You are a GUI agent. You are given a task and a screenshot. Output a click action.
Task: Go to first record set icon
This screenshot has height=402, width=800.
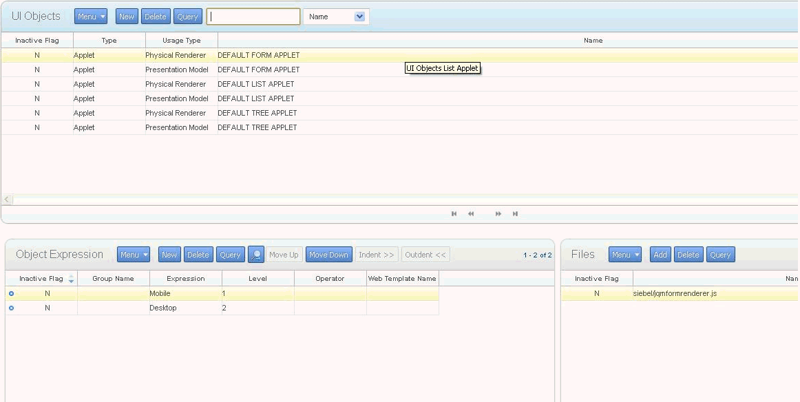[x=454, y=214]
